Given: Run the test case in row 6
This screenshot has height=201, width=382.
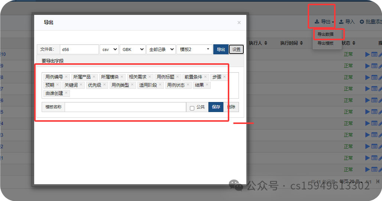Looking at the screenshot, I should [x=368, y=100].
